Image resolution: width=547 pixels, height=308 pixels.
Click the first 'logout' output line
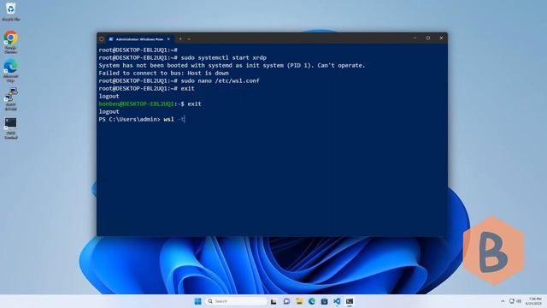(109, 96)
